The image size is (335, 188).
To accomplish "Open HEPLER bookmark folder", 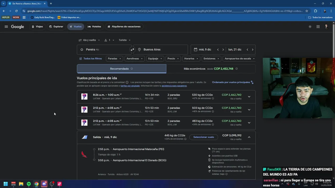I will pyautogui.click(x=6, y=17).
